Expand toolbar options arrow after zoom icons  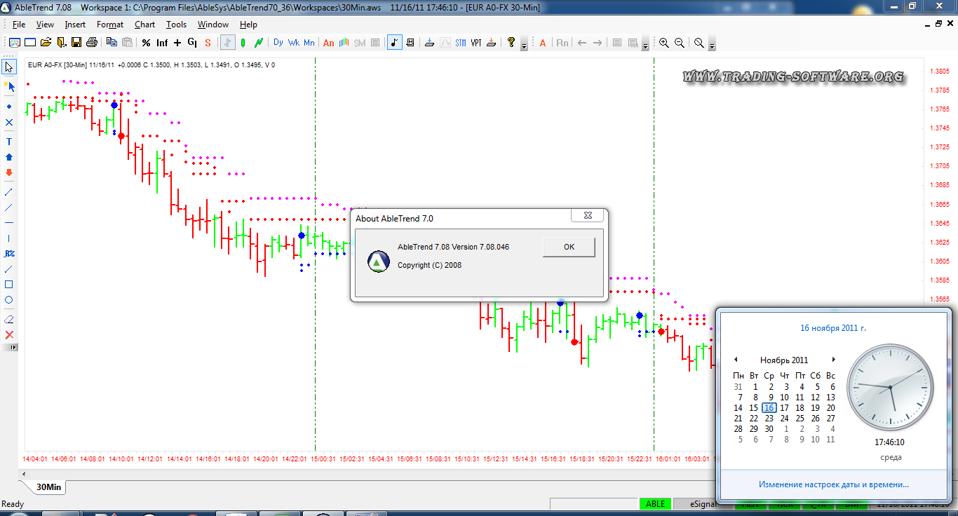pyautogui.click(x=712, y=46)
